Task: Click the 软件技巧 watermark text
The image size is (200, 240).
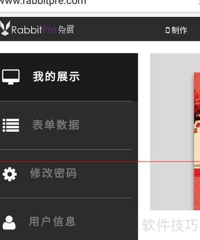Action: pos(170,225)
